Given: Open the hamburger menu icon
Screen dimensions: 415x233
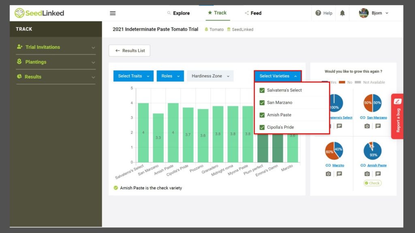Looking at the screenshot, I should tap(113, 13).
